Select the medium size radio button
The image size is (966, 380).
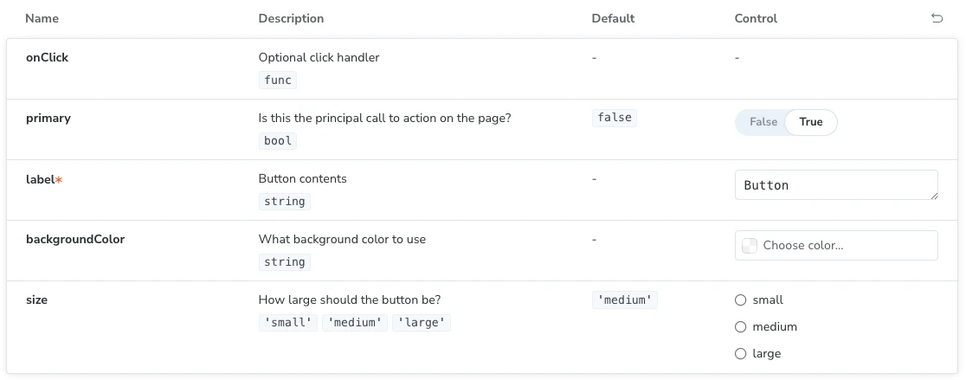(741, 327)
